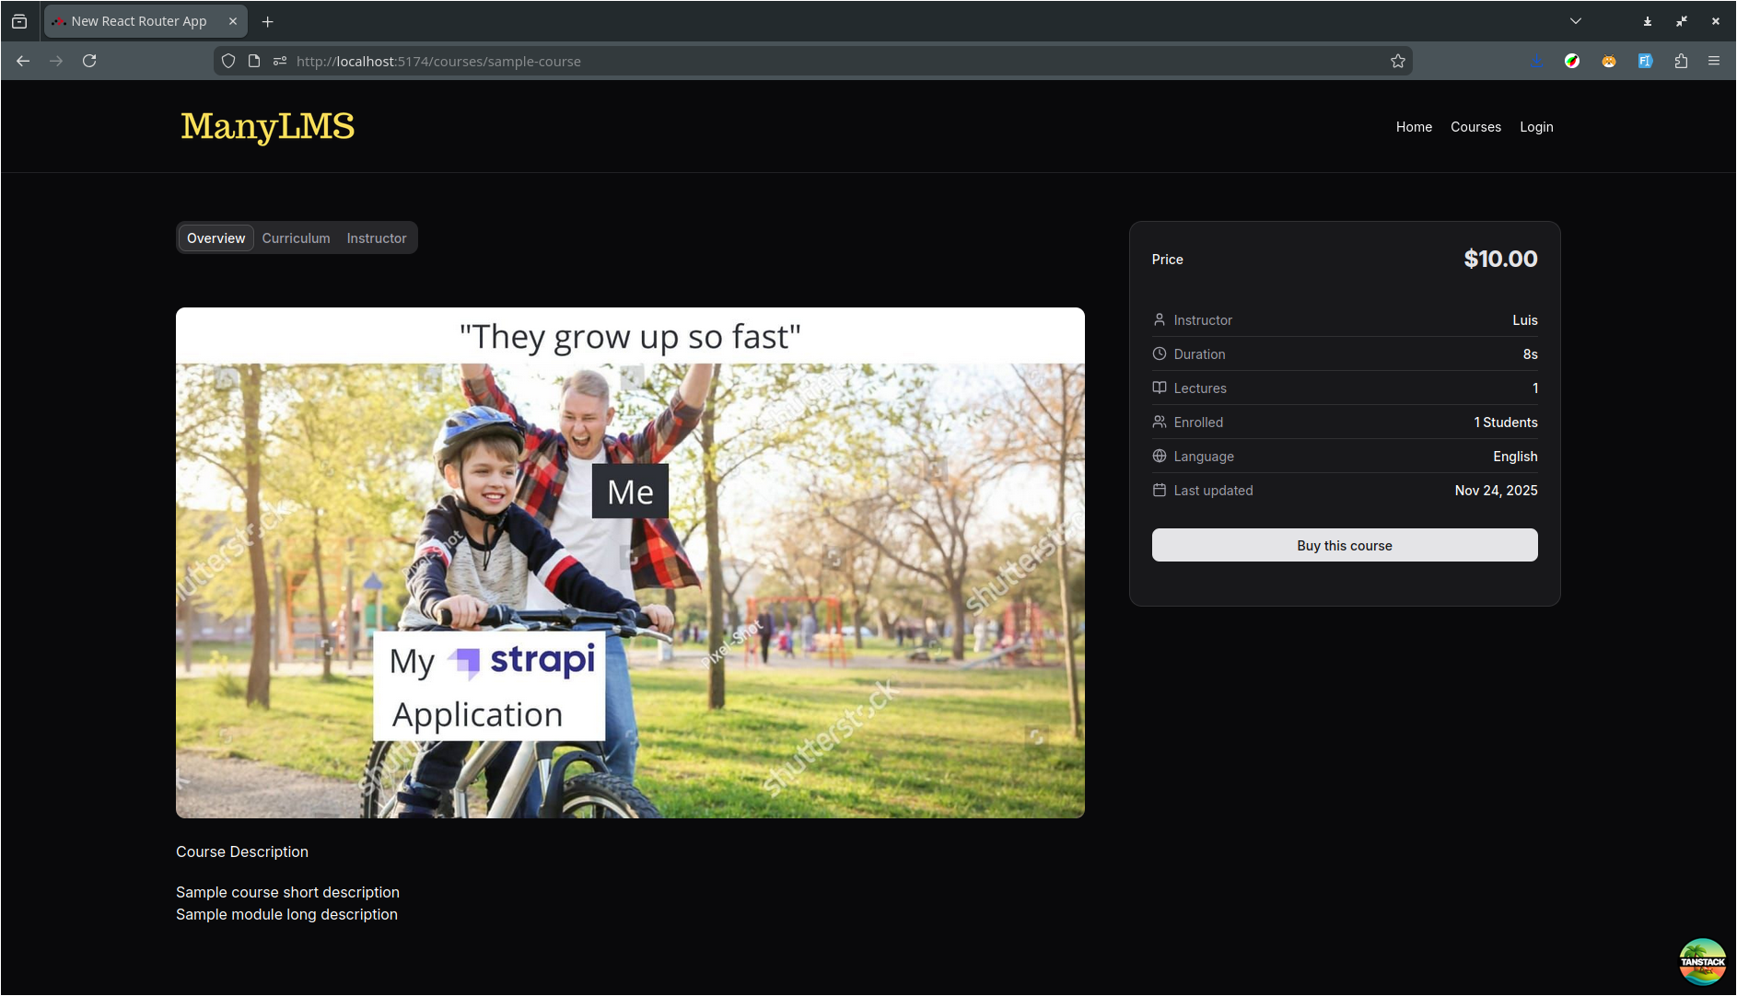Click the Buy this course button
The width and height of the screenshot is (1737, 996).
coord(1344,545)
